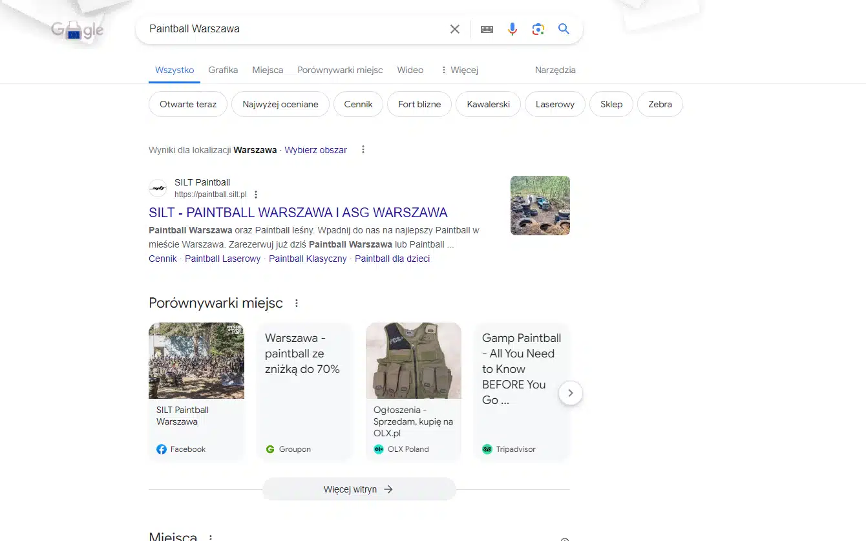Select the Cennik filter chip
Viewport: 866px width, 541px height.
tap(358, 104)
